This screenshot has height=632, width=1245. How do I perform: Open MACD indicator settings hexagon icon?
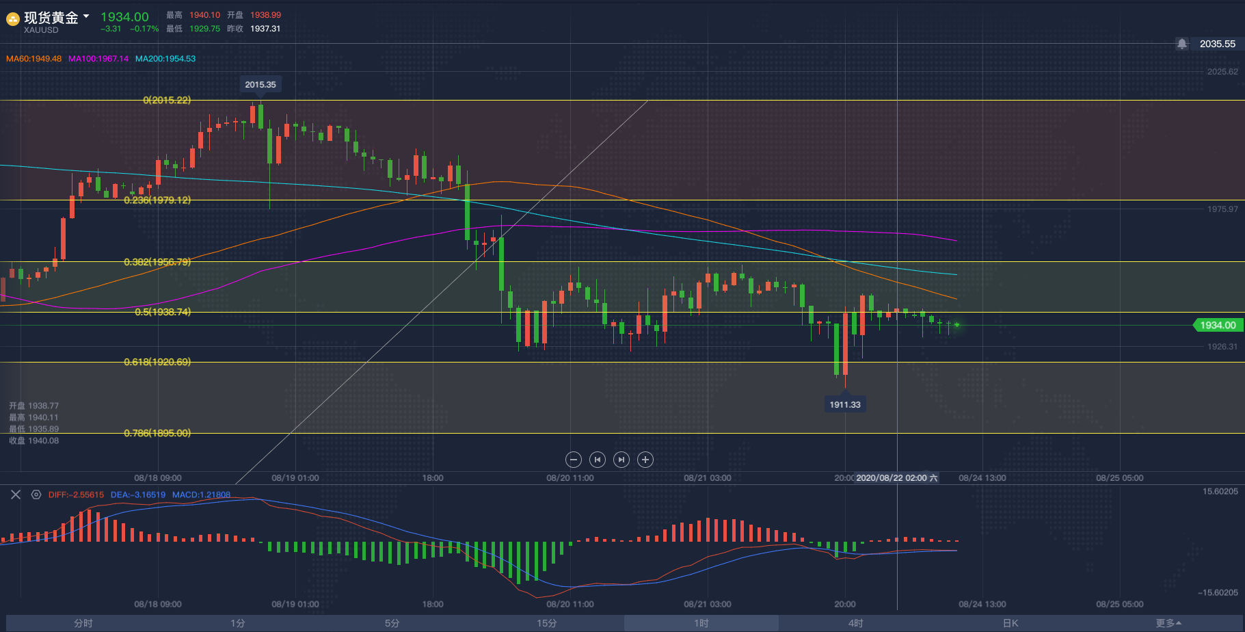point(36,495)
